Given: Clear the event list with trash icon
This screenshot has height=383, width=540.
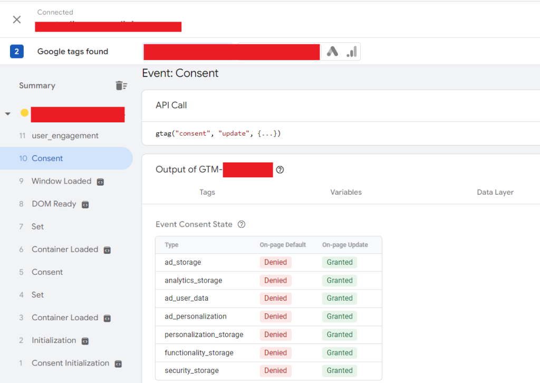Looking at the screenshot, I should (x=121, y=85).
